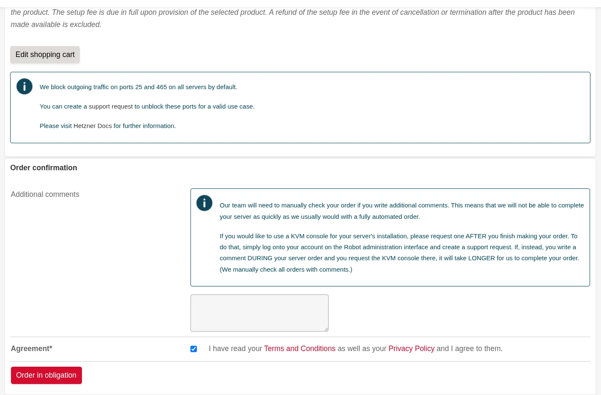Follow the Hetzner Docs link
This screenshot has height=395, width=601.
[x=92, y=126]
